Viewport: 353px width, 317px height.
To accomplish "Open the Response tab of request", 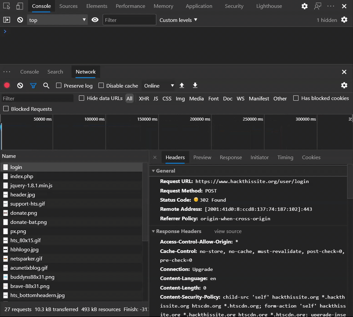I will click(231, 157).
